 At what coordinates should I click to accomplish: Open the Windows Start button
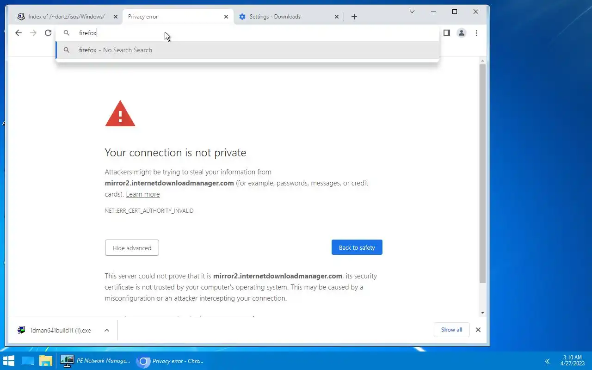(x=9, y=361)
